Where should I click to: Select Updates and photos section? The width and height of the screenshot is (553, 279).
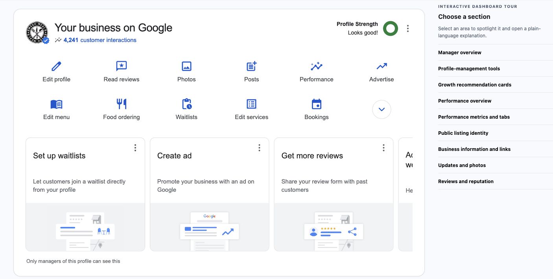[496, 165]
